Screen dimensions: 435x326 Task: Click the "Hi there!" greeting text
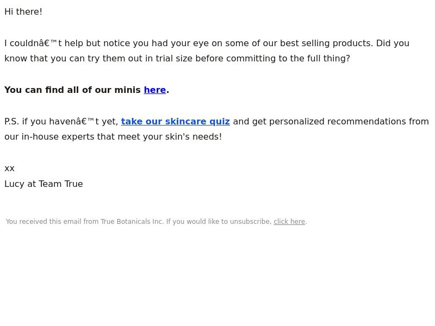click(23, 11)
